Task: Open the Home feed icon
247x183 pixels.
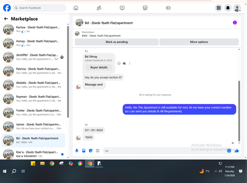Action: click(76, 8)
